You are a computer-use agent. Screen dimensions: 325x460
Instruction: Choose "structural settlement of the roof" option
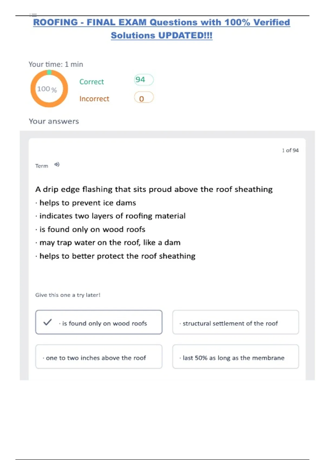235,322
